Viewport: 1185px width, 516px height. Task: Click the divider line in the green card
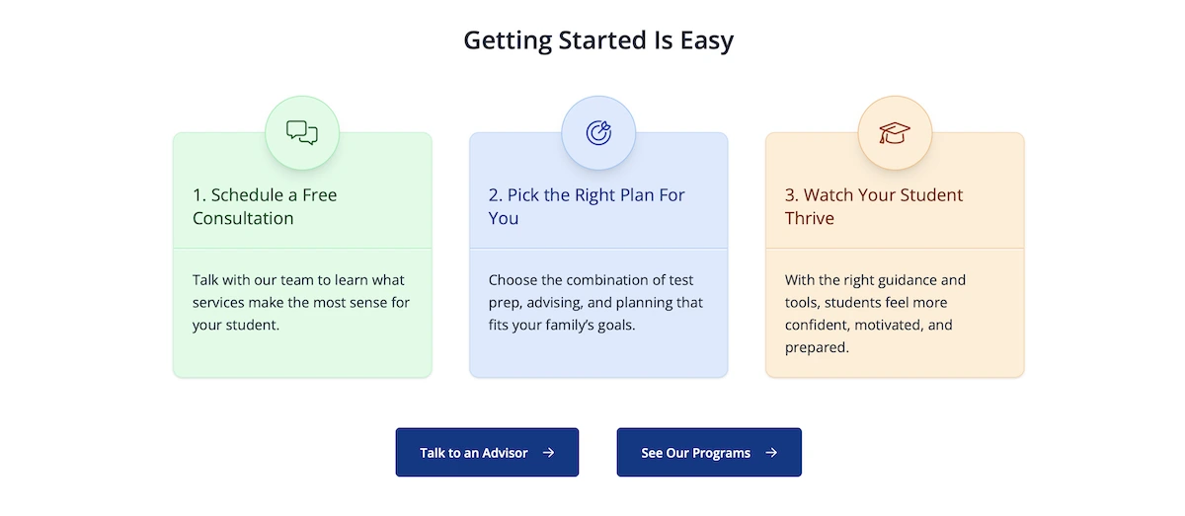tap(302, 248)
